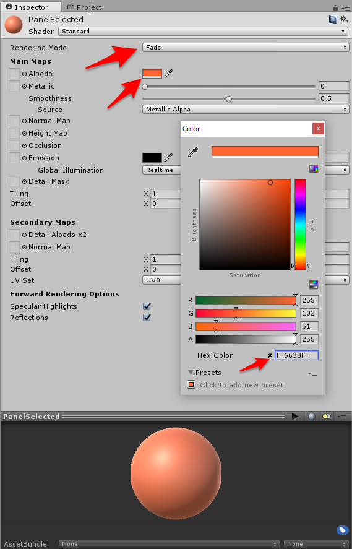The height and width of the screenshot is (549, 352).
Task: Open the Shader Standard dropdown
Action: (x=204, y=31)
